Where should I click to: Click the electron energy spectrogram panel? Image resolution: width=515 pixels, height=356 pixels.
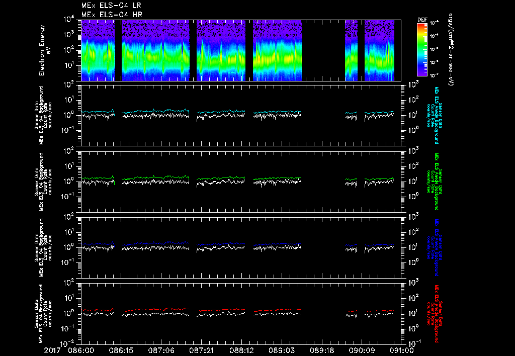tap(241, 50)
